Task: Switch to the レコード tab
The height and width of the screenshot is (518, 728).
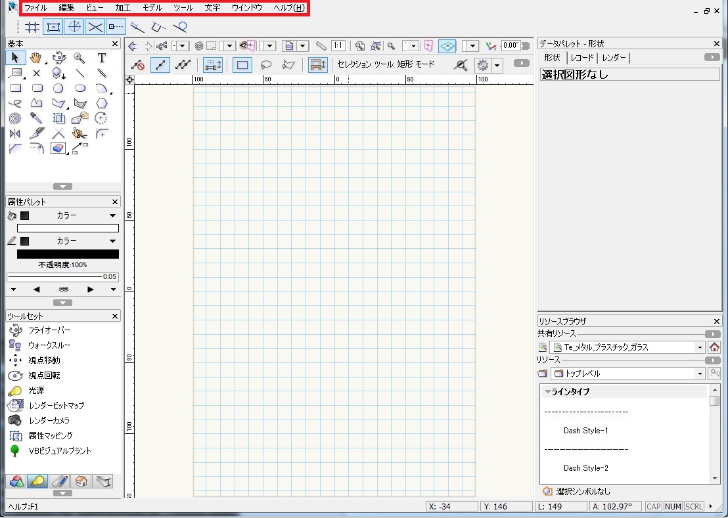Action: 582,58
